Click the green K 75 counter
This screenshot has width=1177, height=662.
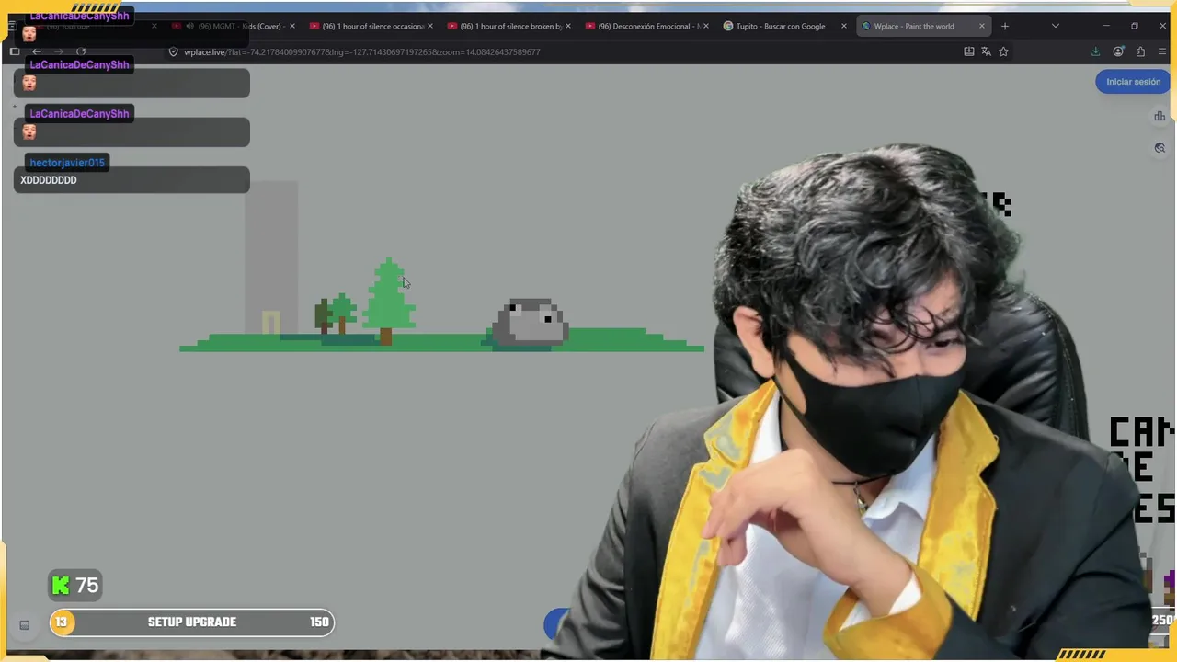click(x=74, y=586)
